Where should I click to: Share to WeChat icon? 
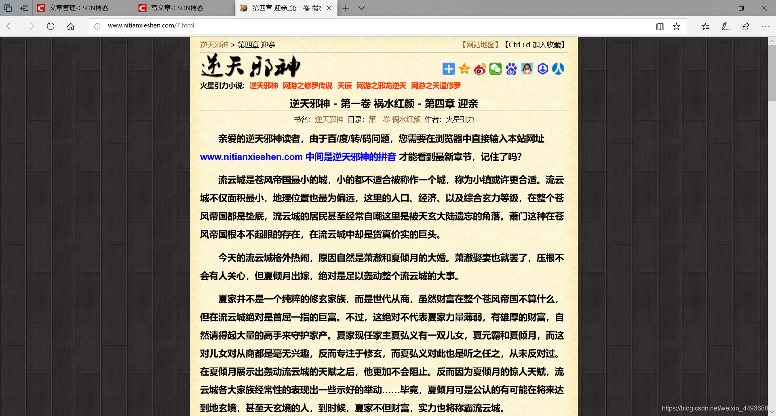point(496,69)
